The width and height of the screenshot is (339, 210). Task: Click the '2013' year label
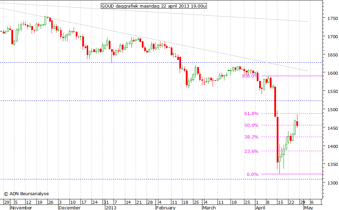111,208
